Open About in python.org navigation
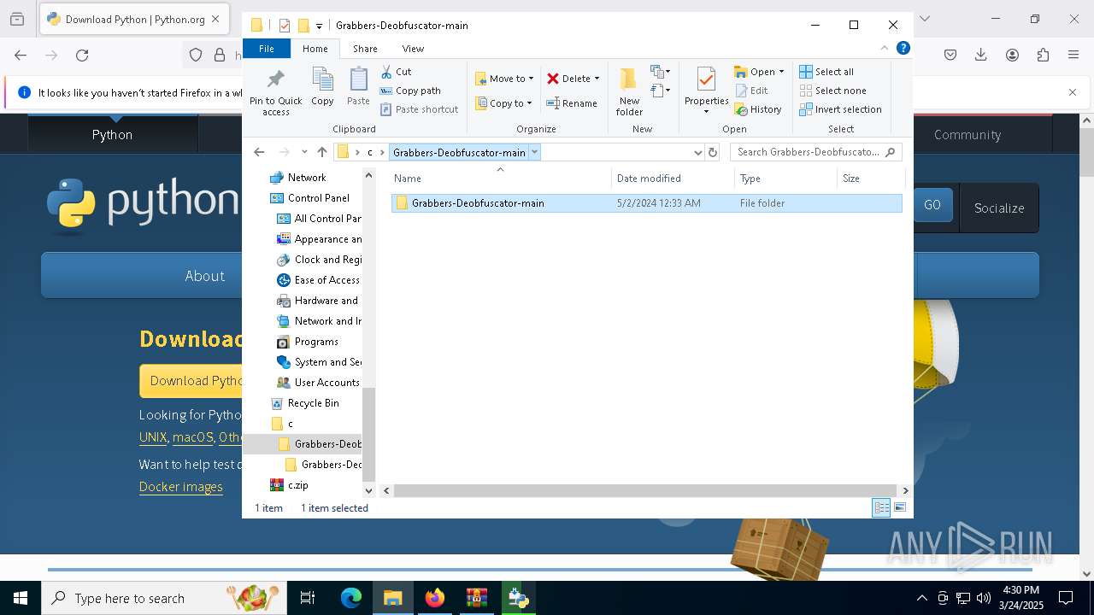This screenshot has height=615, width=1094. [205, 276]
